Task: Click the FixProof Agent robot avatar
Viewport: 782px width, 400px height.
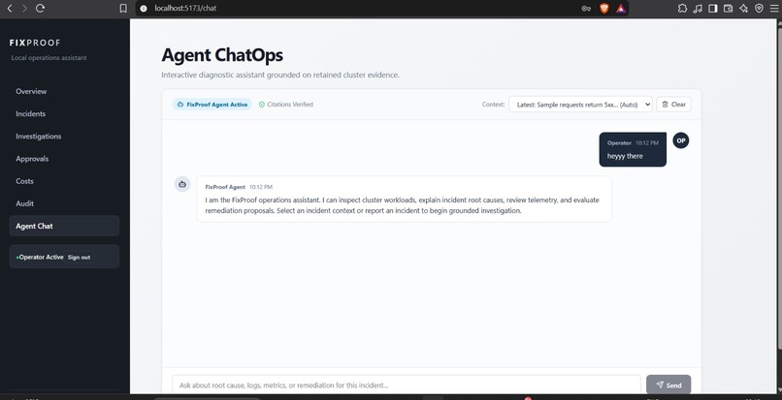Action: tap(182, 184)
